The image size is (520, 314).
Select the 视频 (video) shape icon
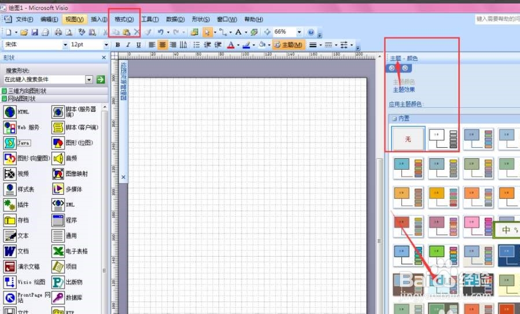pos(10,174)
